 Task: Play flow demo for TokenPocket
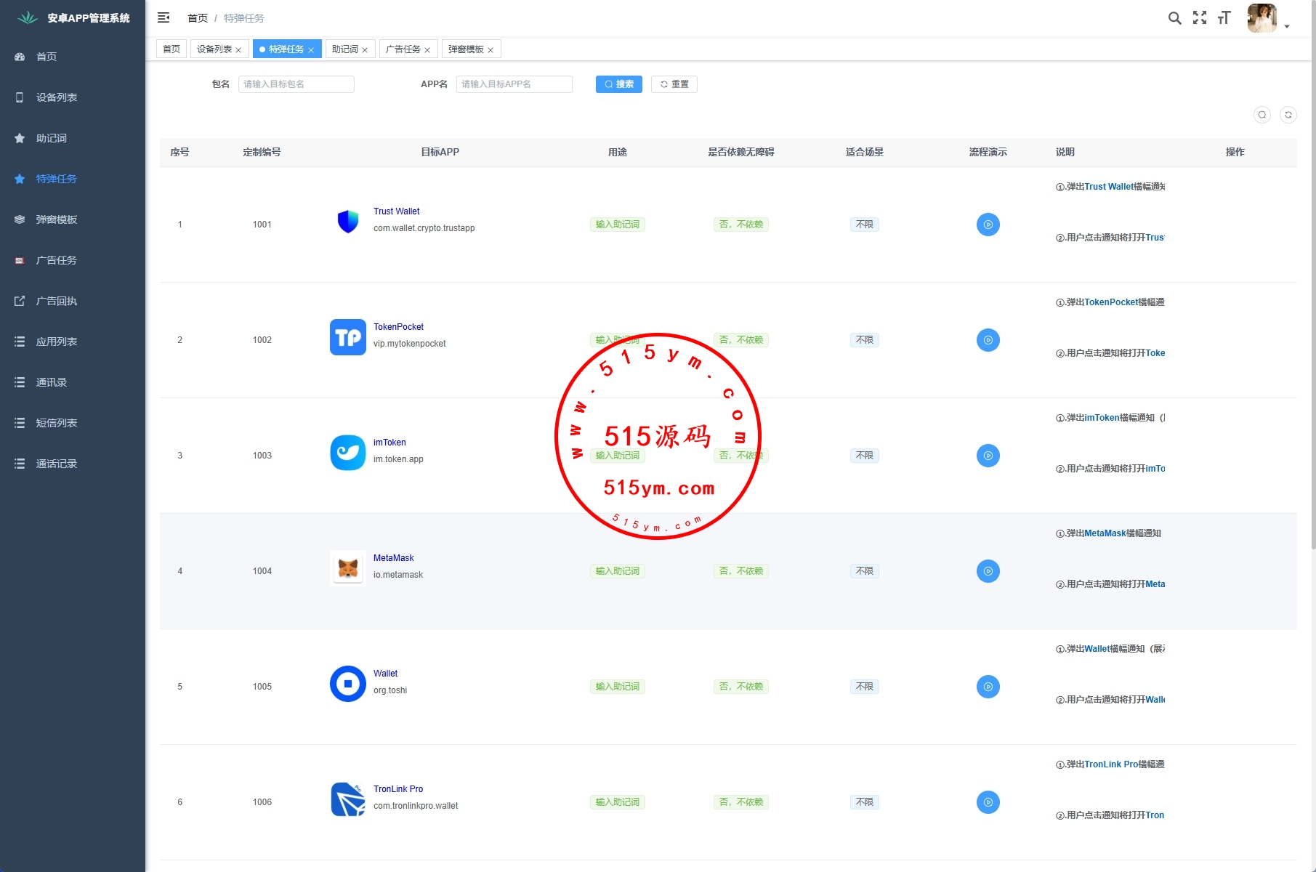988,340
